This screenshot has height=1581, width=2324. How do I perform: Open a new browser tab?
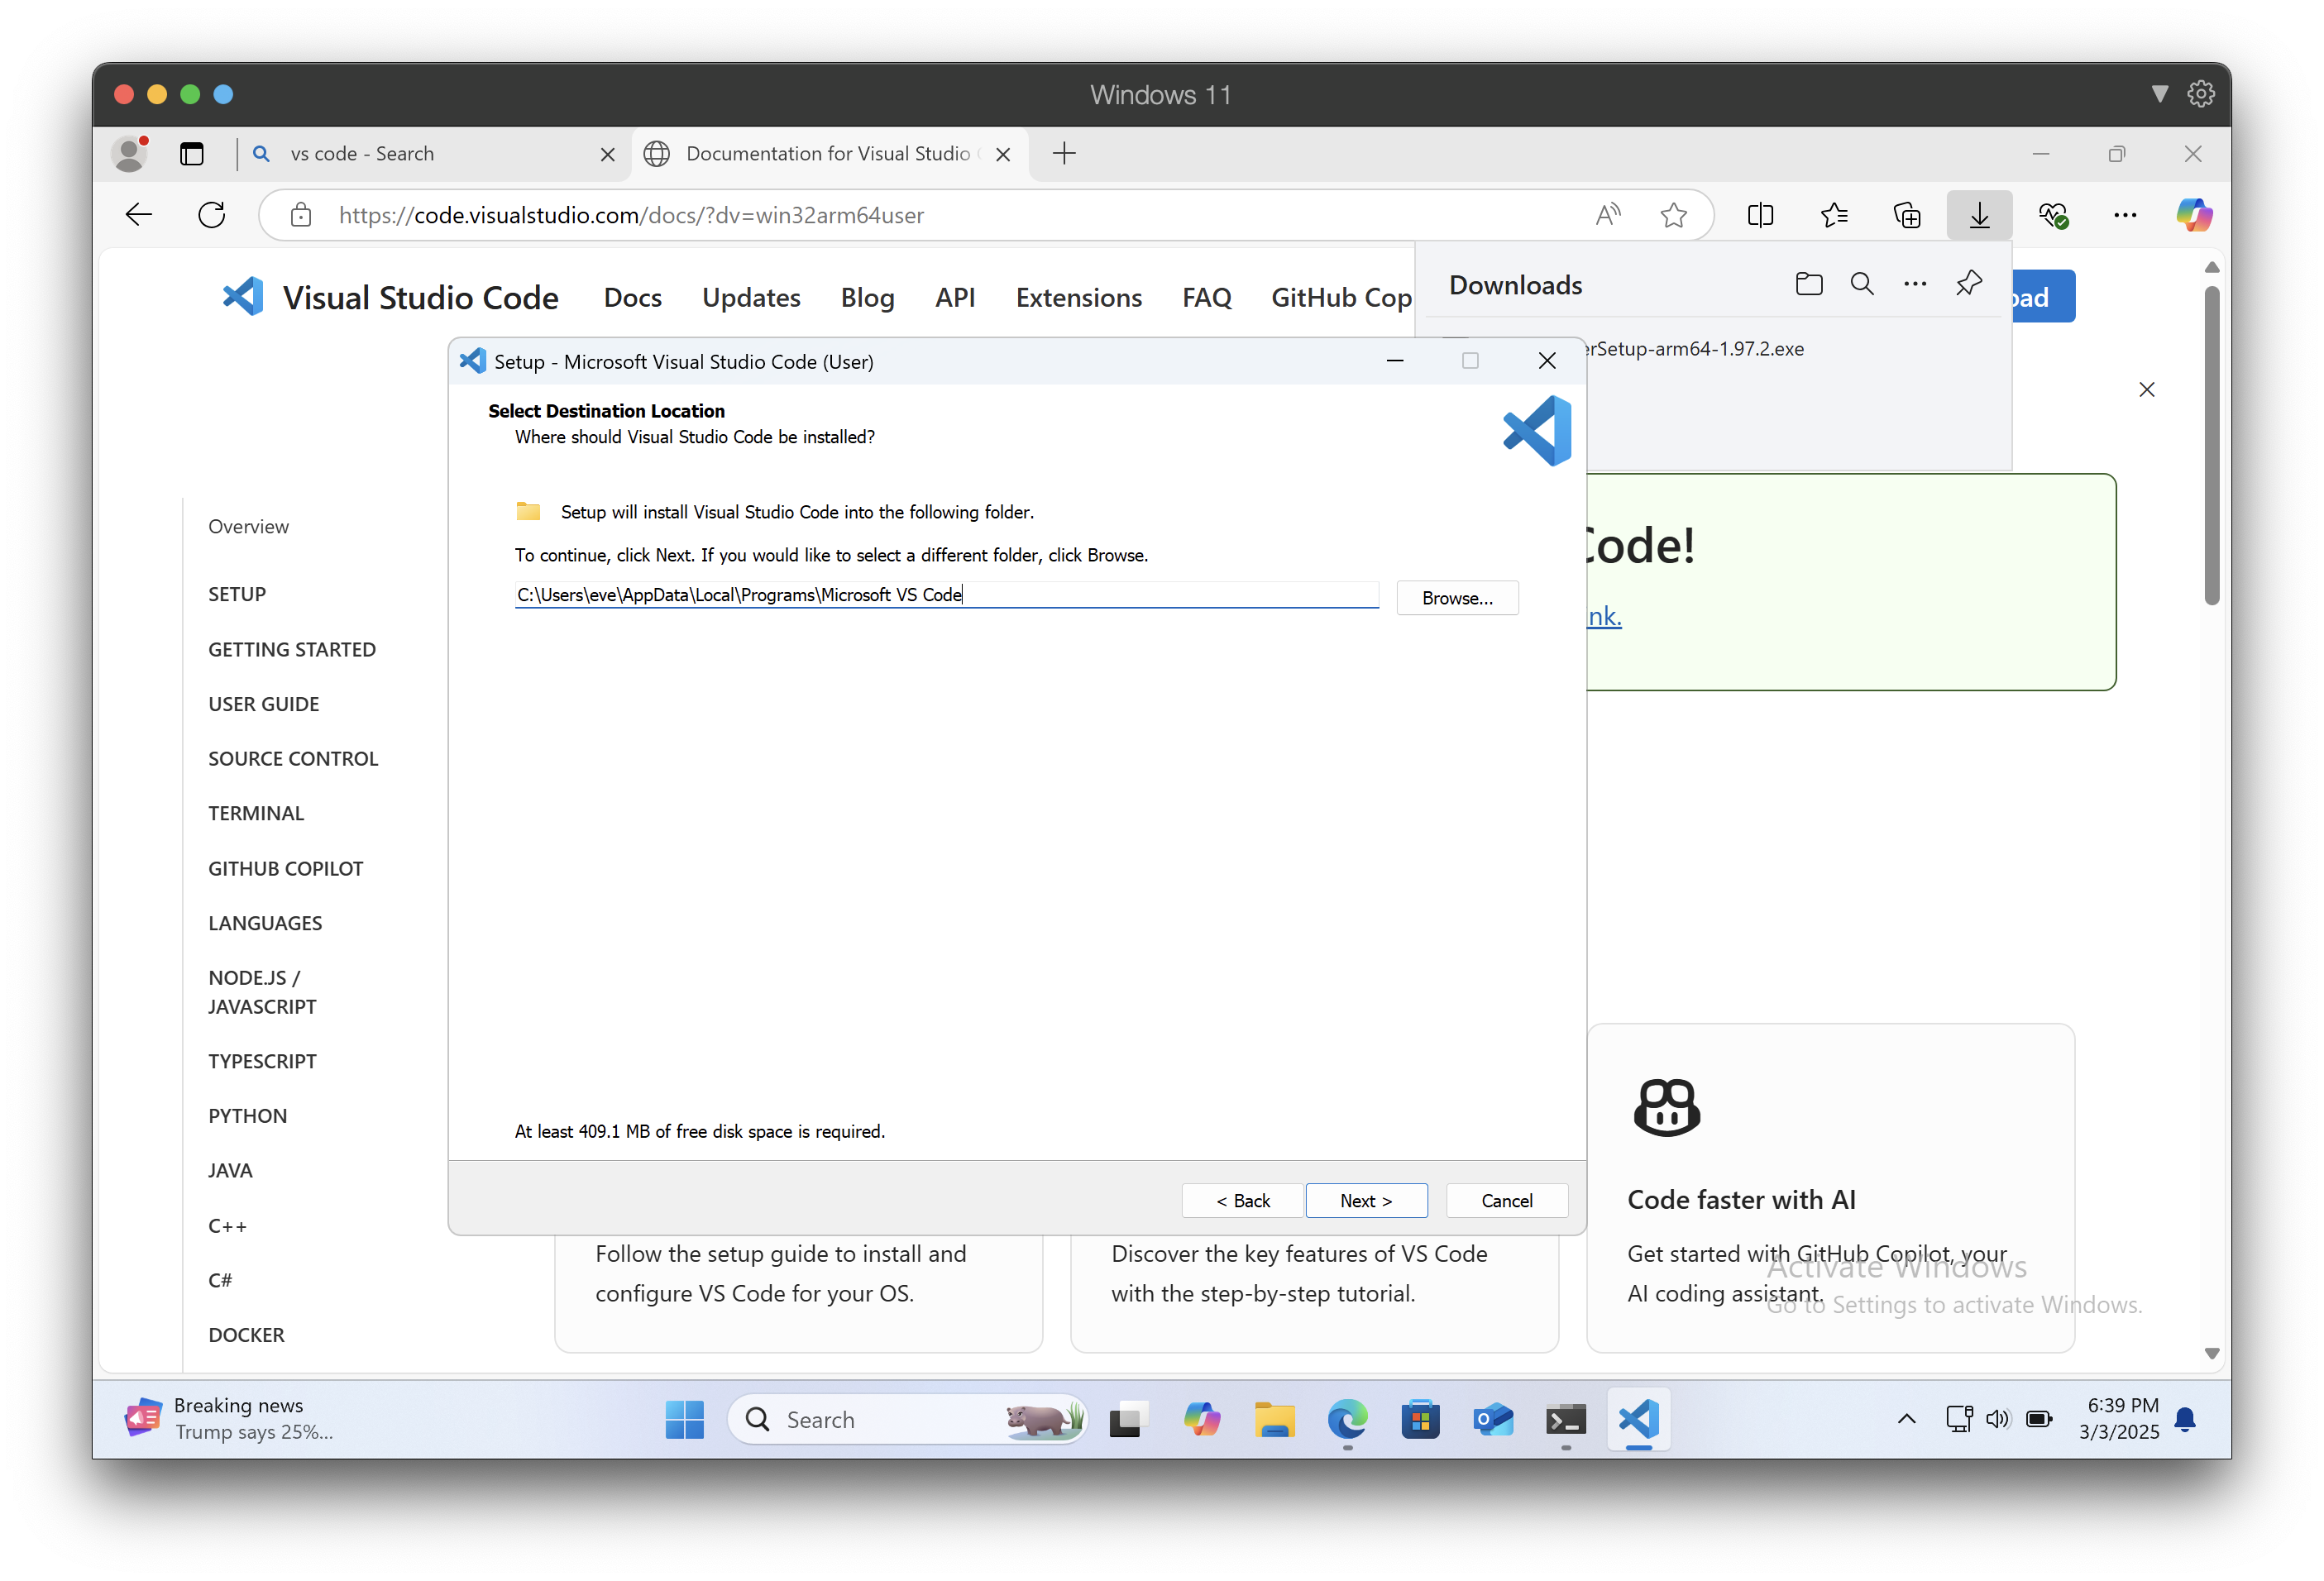point(1064,153)
